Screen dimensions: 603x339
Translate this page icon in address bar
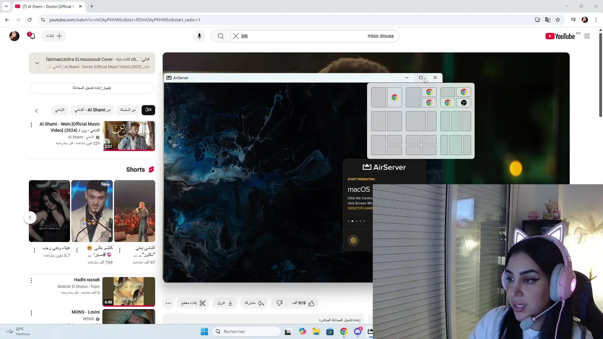pos(547,20)
